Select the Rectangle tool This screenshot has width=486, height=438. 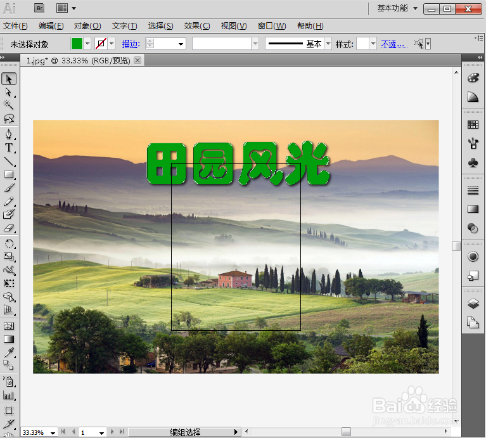coord(9,174)
